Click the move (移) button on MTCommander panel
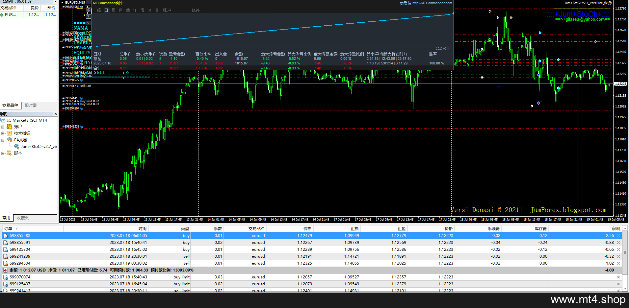This screenshot has width=629, height=308. coord(89,10)
